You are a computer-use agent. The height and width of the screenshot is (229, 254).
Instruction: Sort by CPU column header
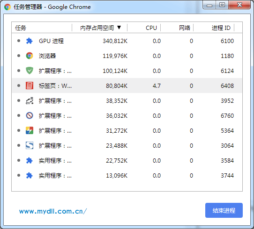click(151, 28)
